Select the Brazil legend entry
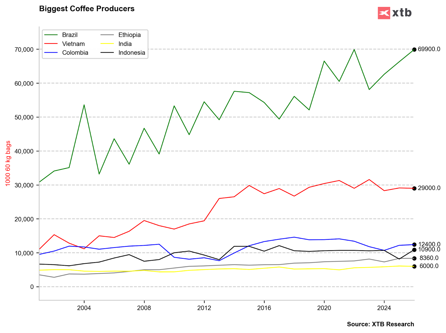Screen dimensions: 446x333 pyautogui.click(x=61, y=35)
